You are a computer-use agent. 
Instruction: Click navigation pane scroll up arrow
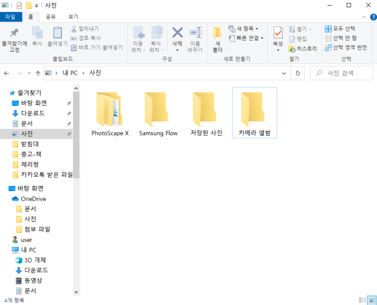[76, 88]
